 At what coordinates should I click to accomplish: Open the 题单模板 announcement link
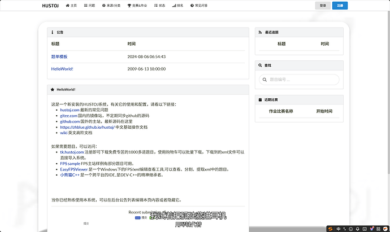point(59,56)
